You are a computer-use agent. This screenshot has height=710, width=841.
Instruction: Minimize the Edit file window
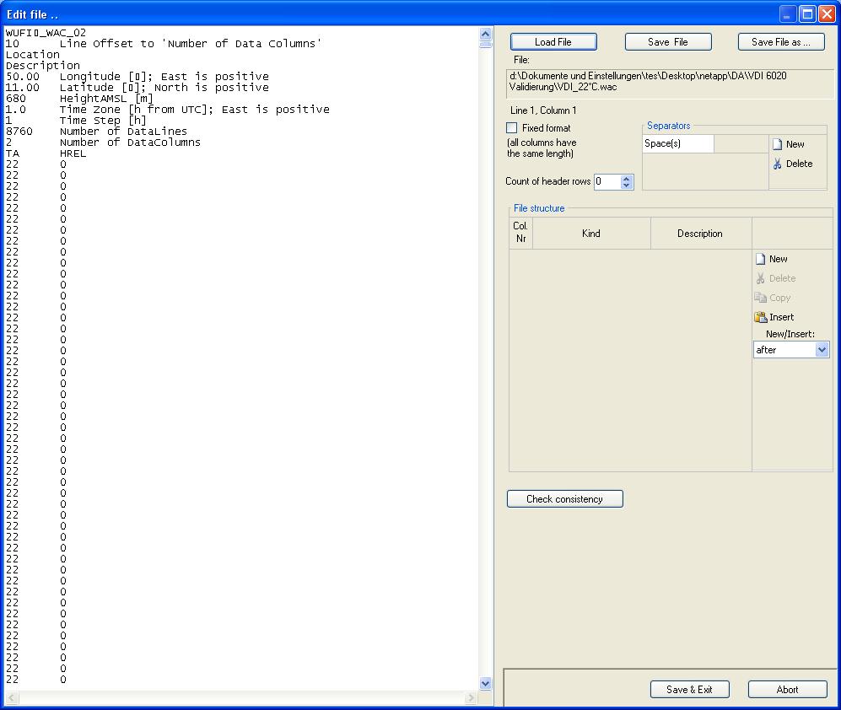[787, 14]
